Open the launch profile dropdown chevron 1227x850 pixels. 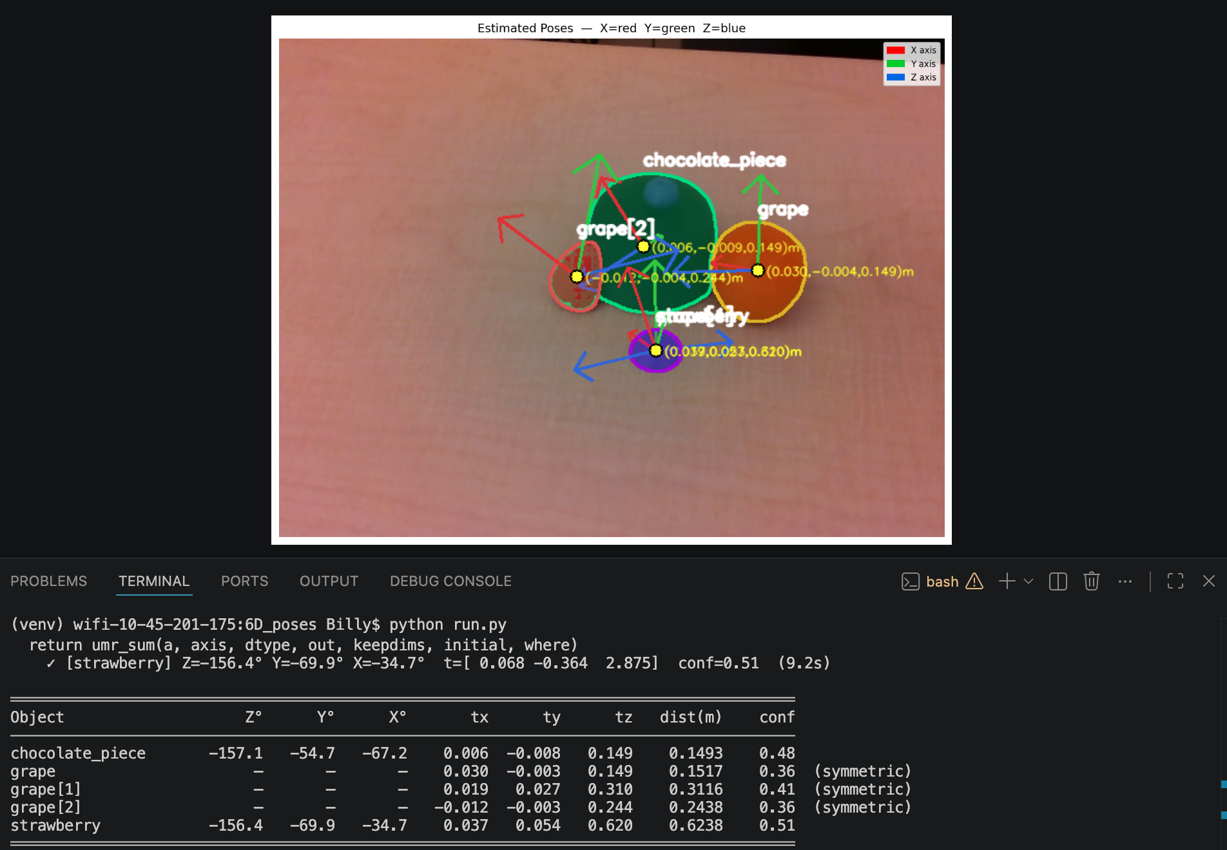1029,581
